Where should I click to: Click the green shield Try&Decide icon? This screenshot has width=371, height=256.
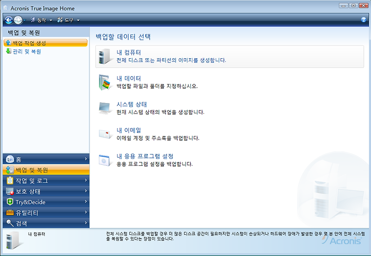(10, 201)
